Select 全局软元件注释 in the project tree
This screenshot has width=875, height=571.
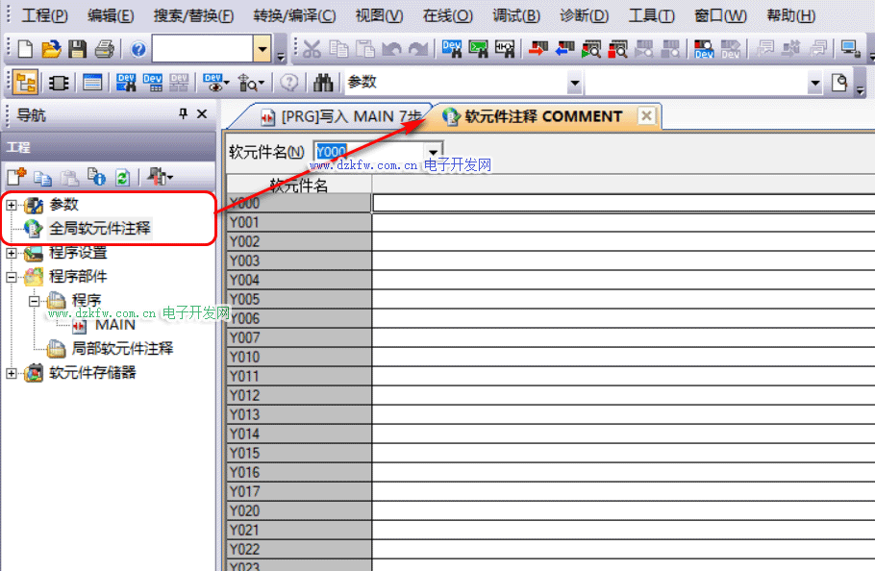click(100, 229)
